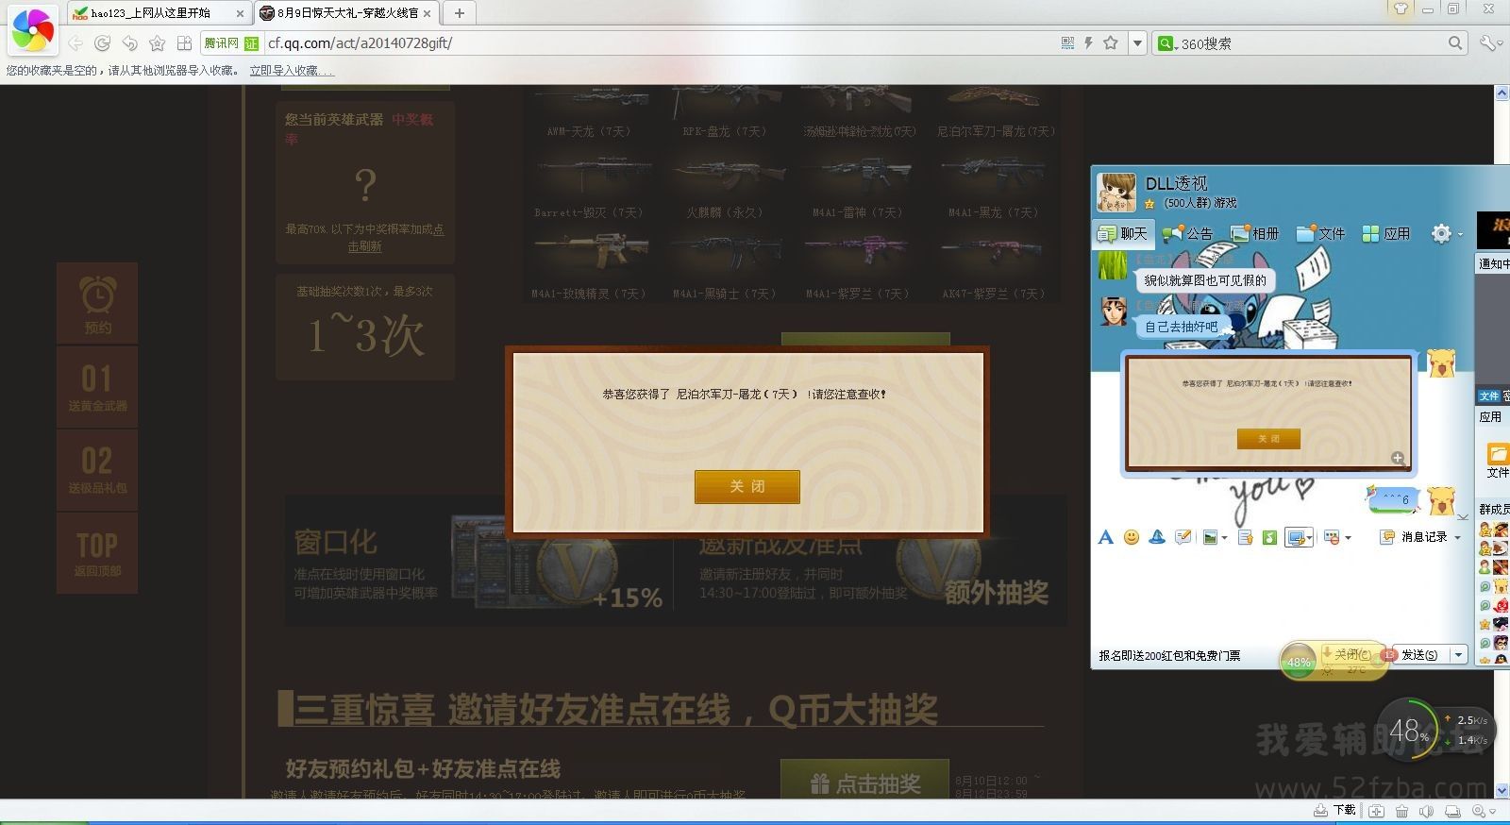Click the green music note icon
The image size is (1510, 825).
[1269, 537]
